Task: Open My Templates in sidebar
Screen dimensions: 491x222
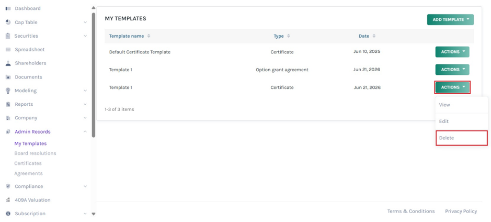Action: pos(30,143)
